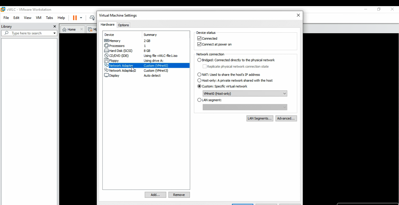The image size is (399, 205).
Task: Switch to the Options tab
Action: pos(123,25)
